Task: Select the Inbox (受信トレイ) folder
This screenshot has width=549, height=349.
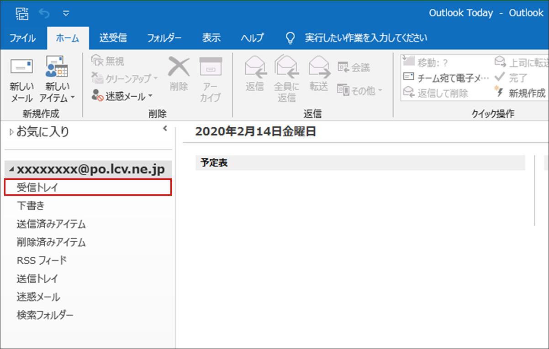Action: (37, 187)
